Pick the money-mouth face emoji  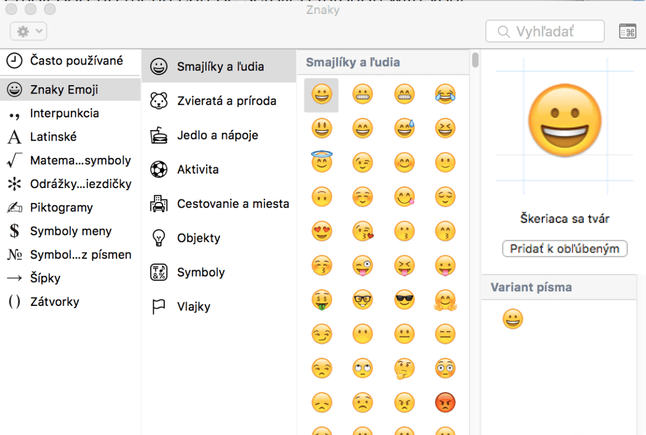pyautogui.click(x=321, y=300)
